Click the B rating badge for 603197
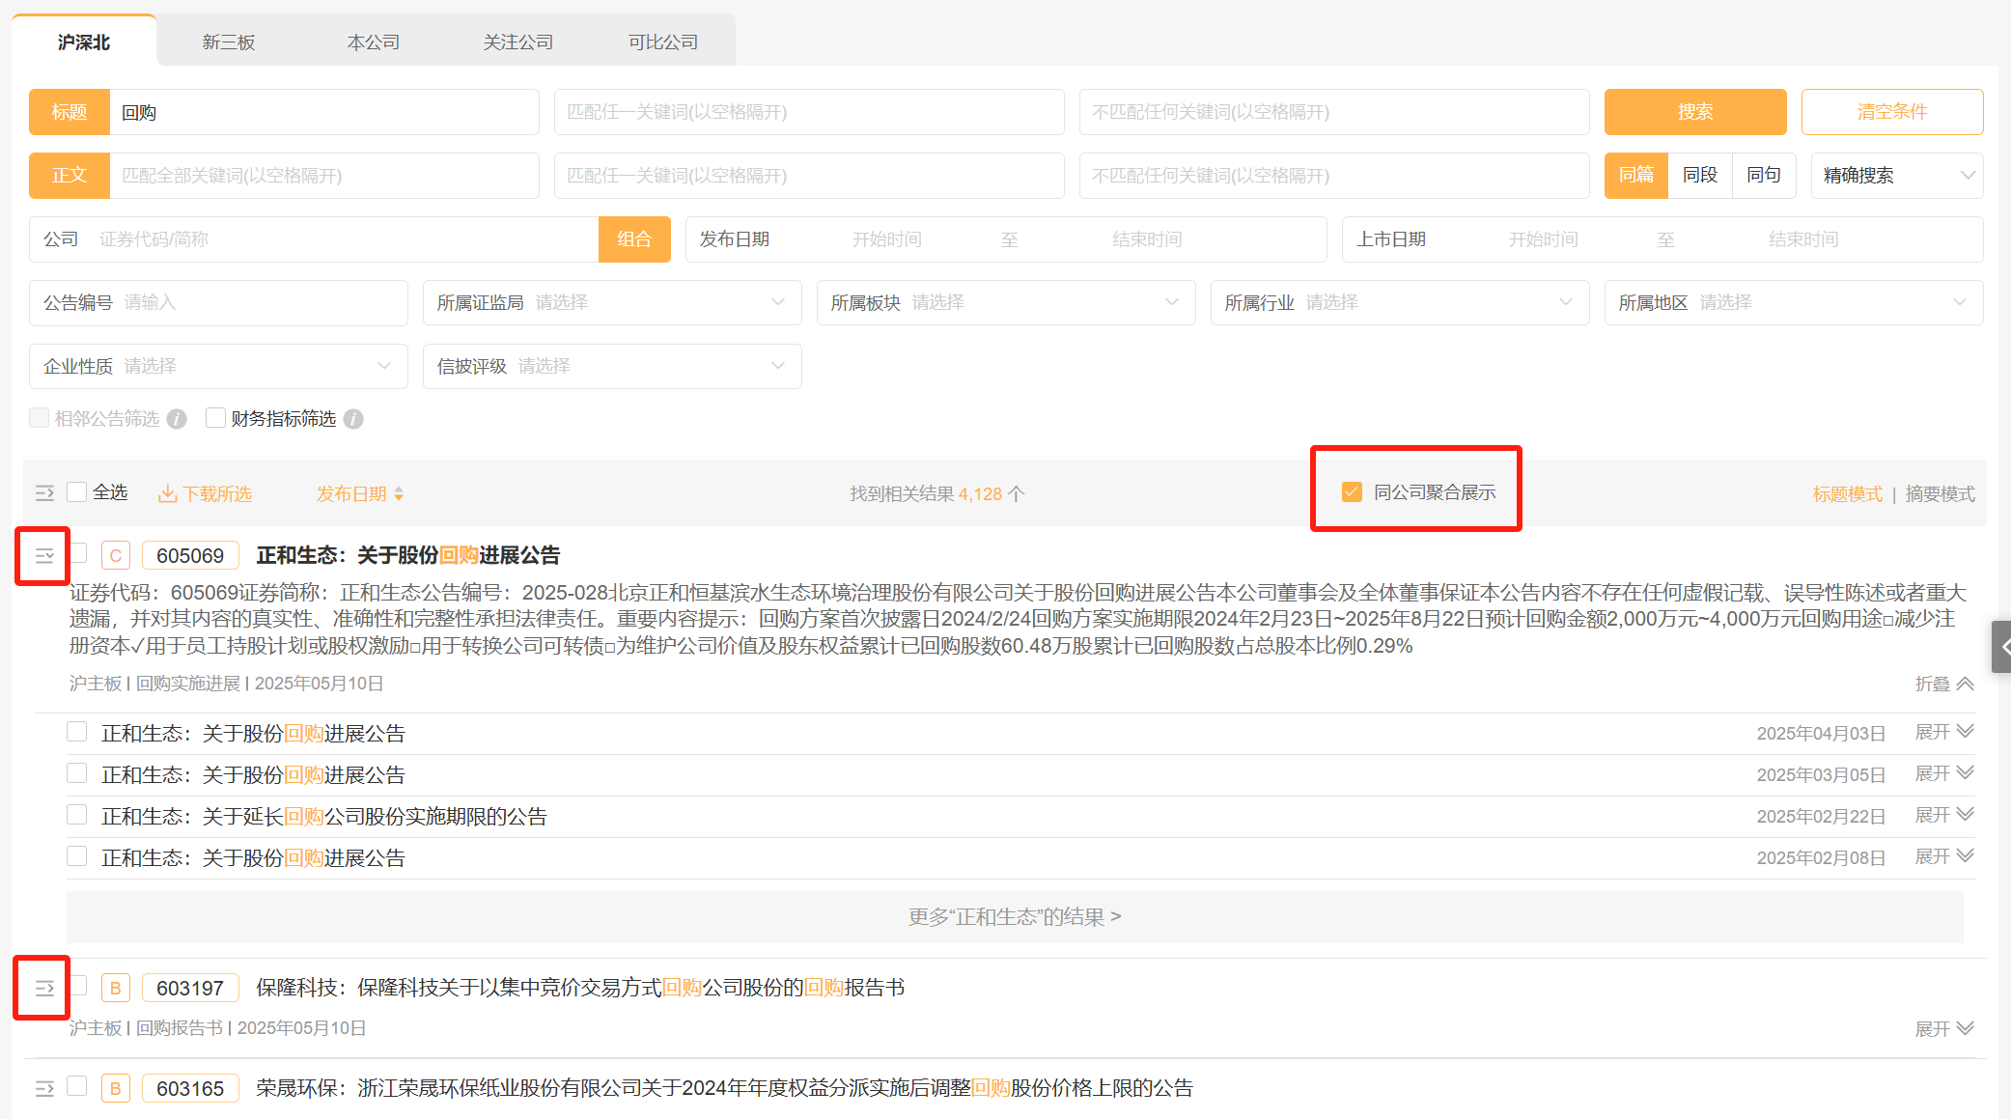 115,988
